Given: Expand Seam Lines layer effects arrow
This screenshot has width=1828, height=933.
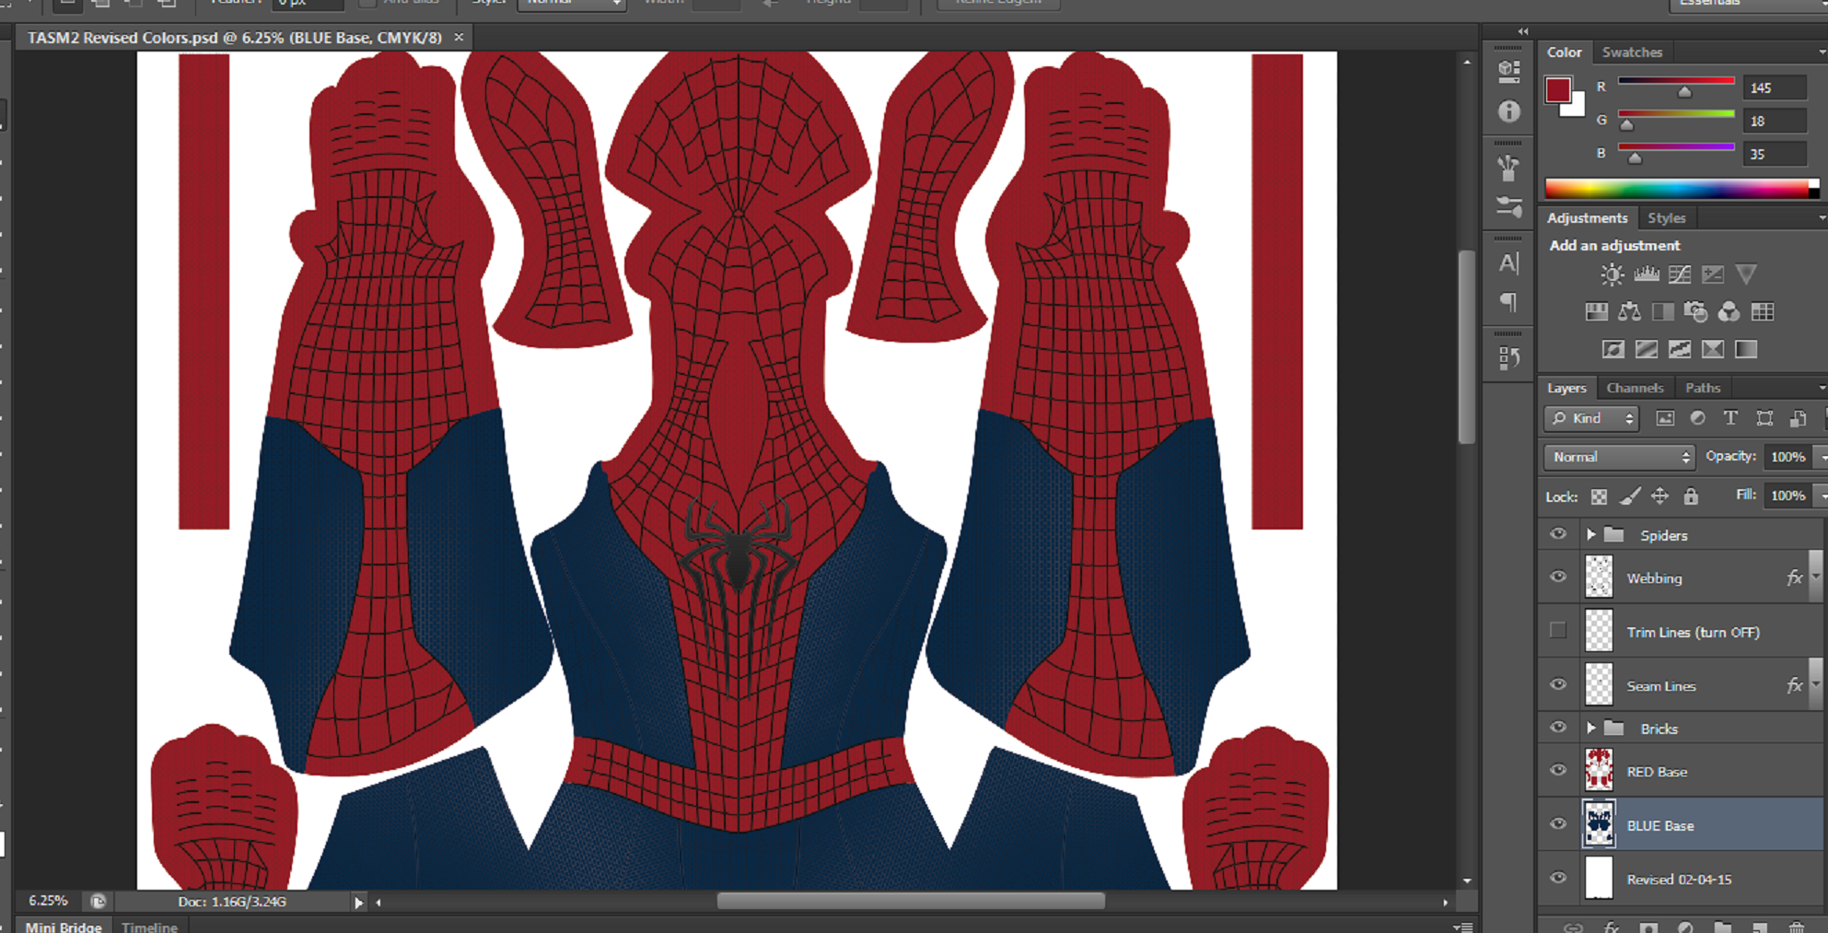Looking at the screenshot, I should 1815,684.
